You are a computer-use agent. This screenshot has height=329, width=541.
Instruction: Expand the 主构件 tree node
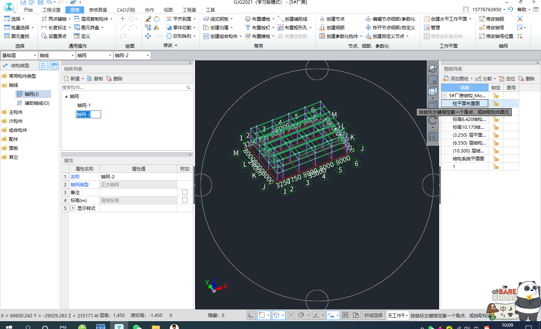pos(4,112)
